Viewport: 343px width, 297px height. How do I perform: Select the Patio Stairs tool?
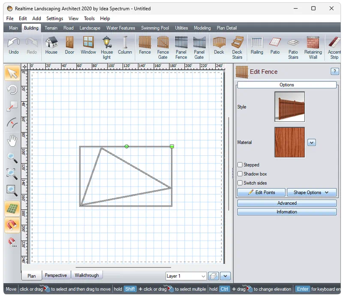293,48
